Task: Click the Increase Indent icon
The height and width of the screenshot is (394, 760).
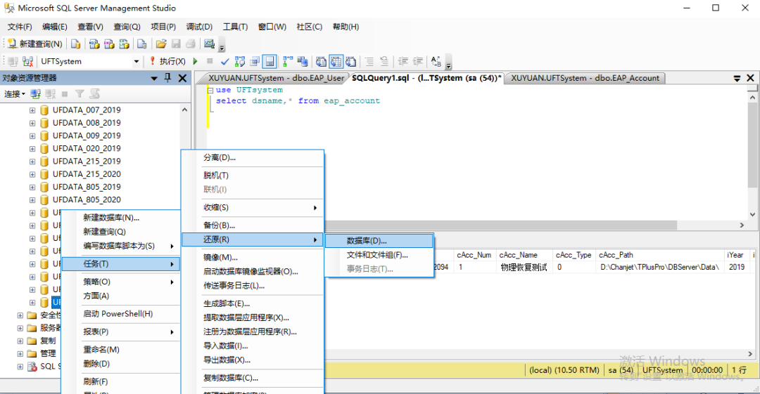Action: pos(418,62)
